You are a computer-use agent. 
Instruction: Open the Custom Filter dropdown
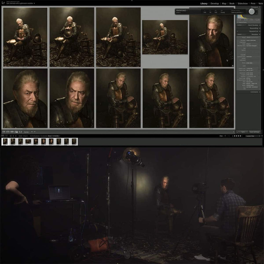click(250, 136)
